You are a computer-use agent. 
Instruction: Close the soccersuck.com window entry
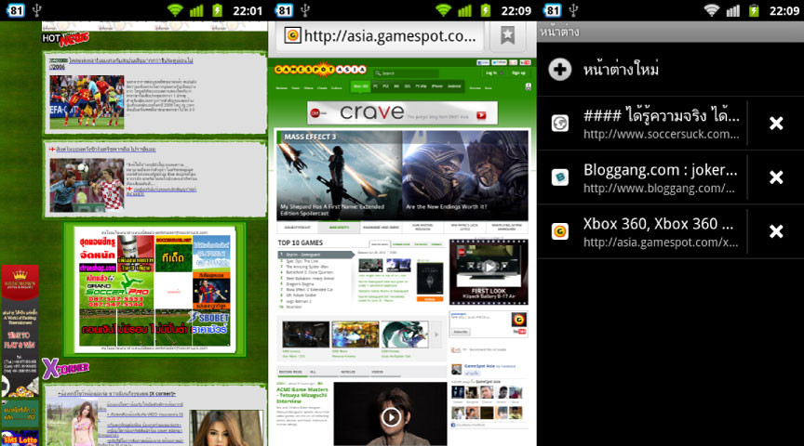pos(776,124)
